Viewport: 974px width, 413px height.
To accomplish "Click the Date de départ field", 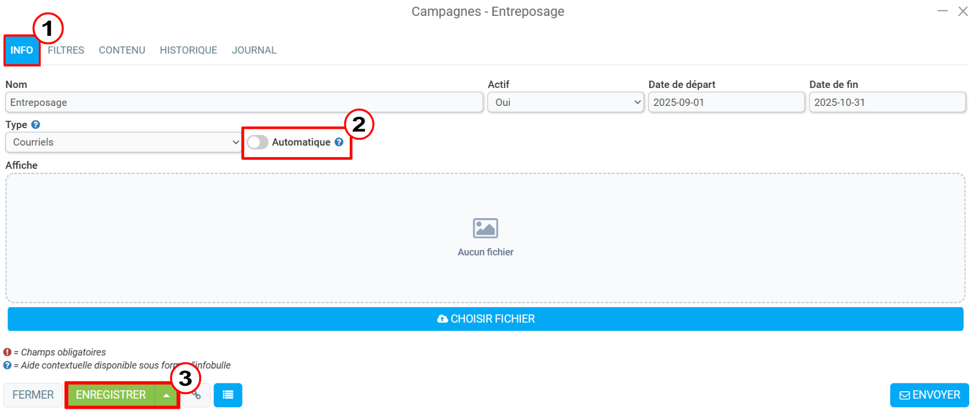I will point(726,102).
